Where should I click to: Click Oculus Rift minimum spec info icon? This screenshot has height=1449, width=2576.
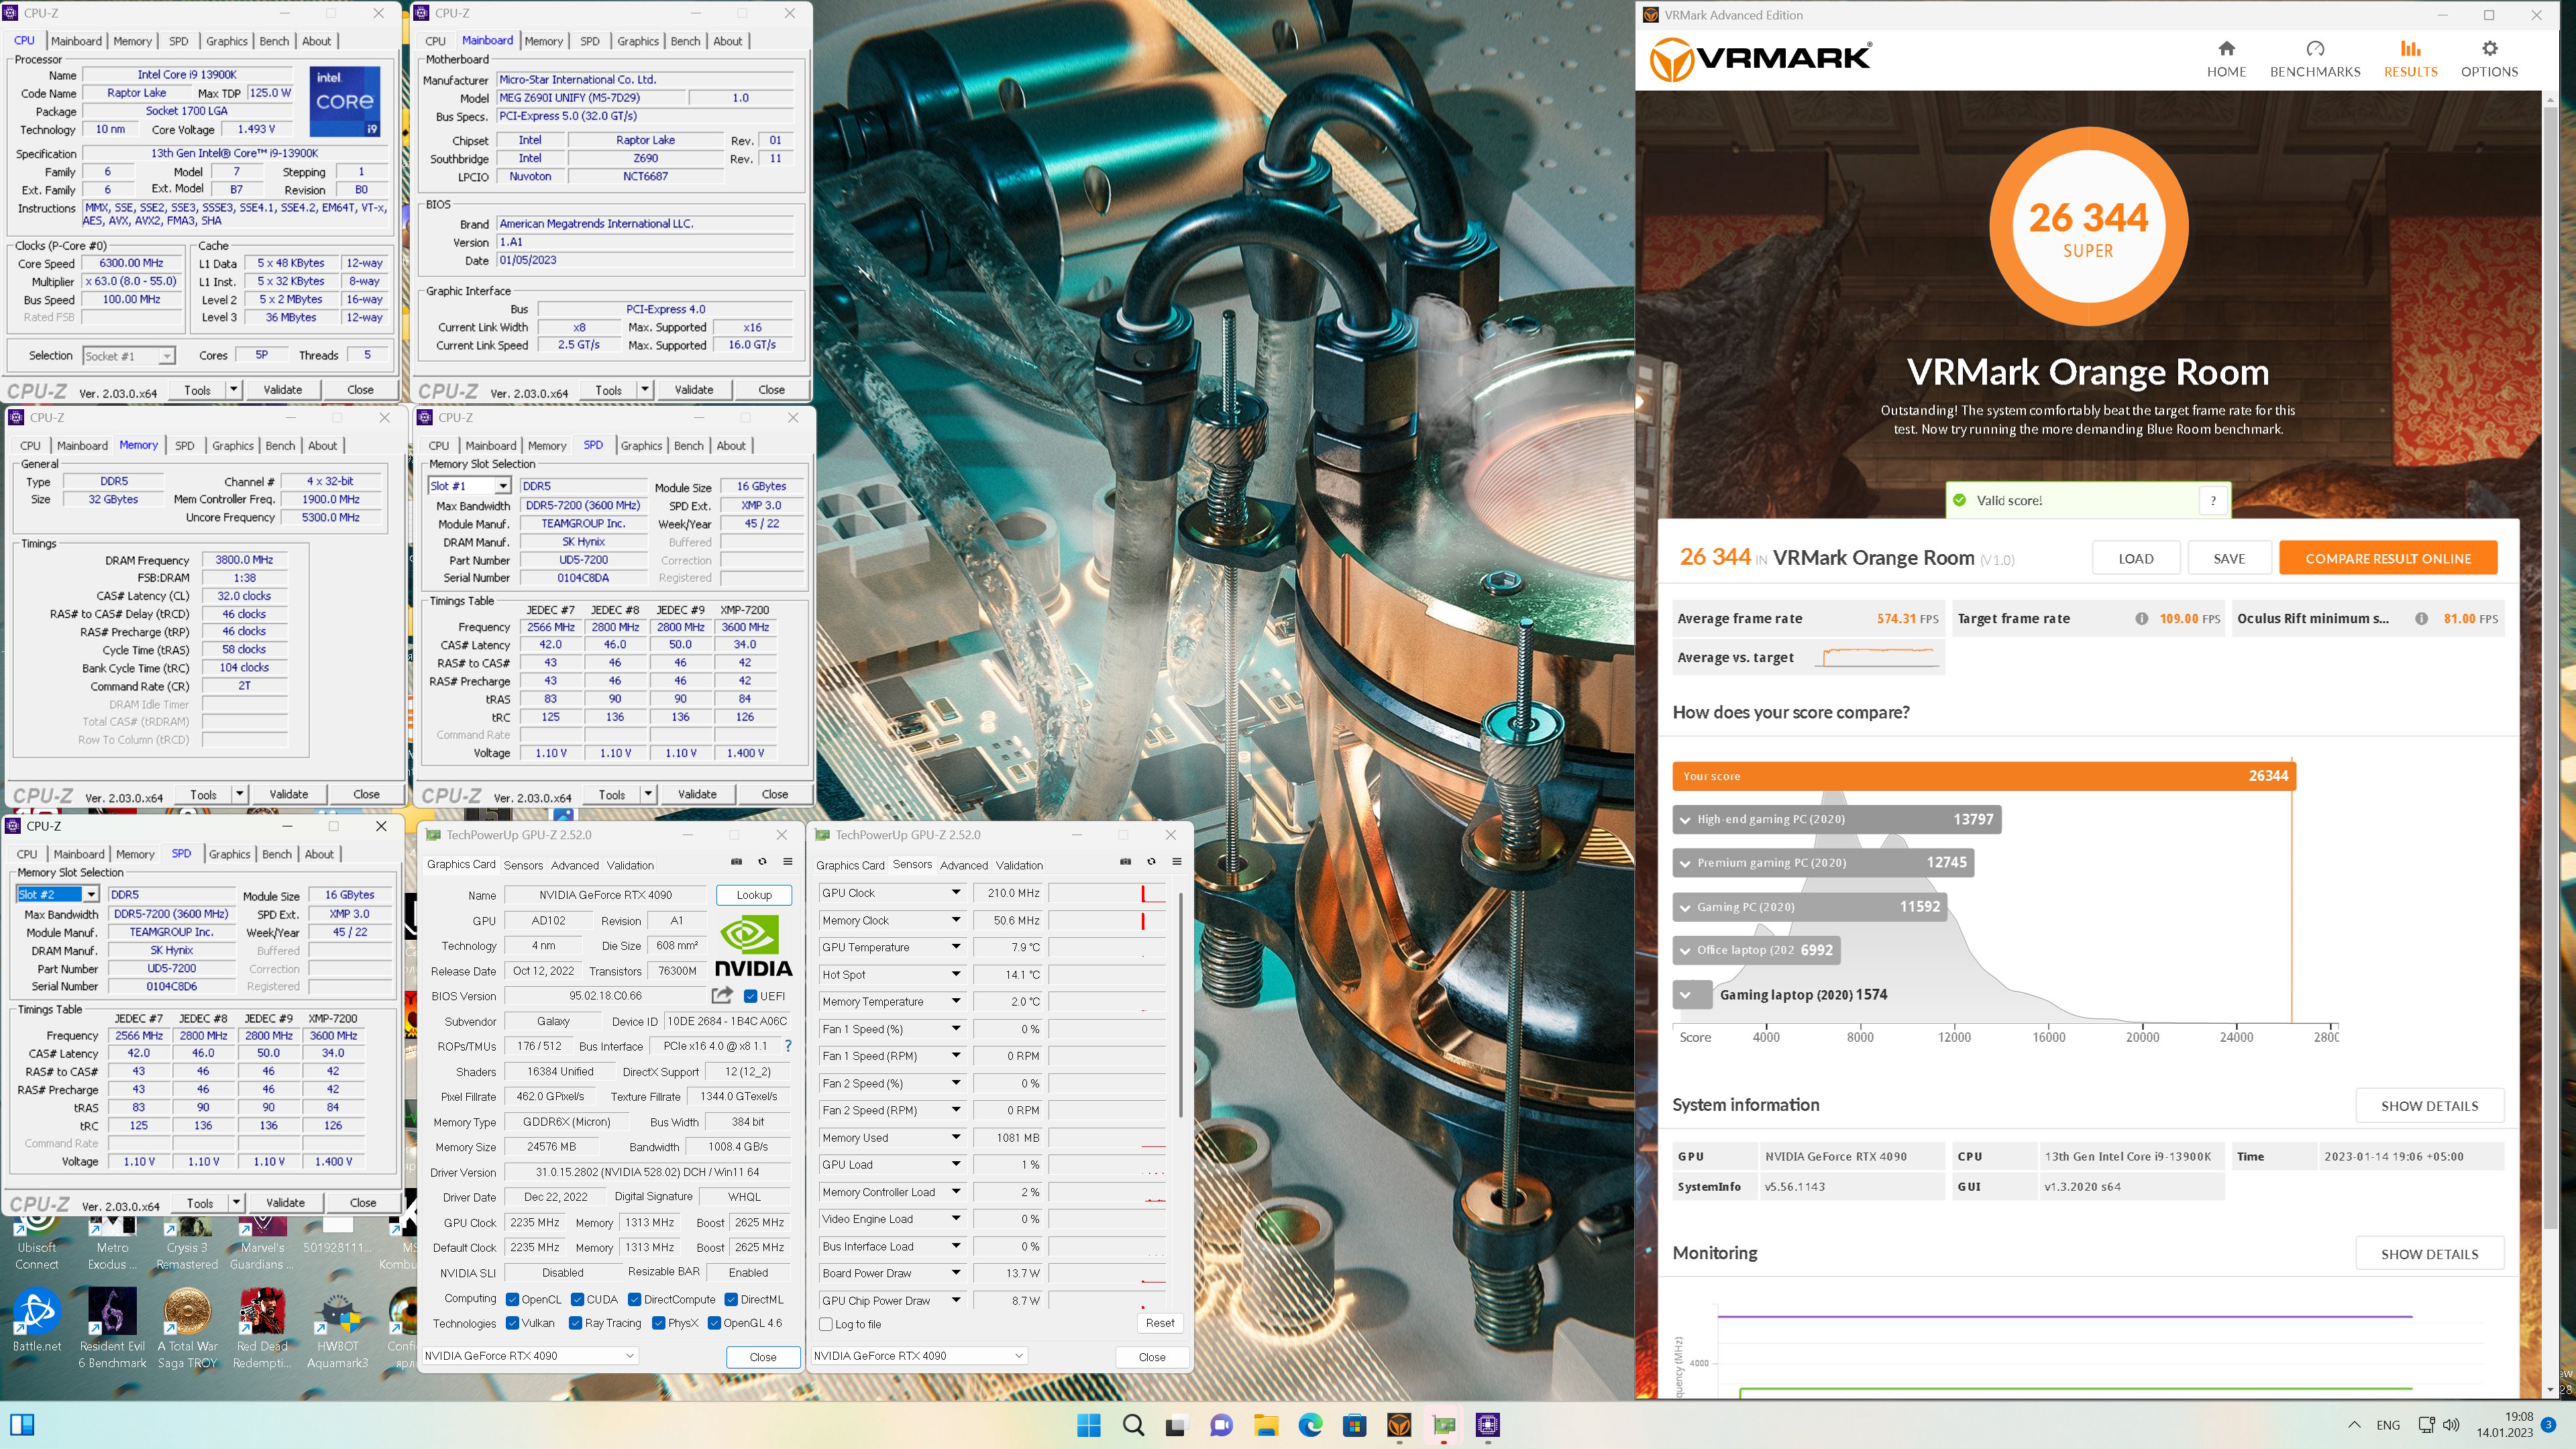[2421, 618]
